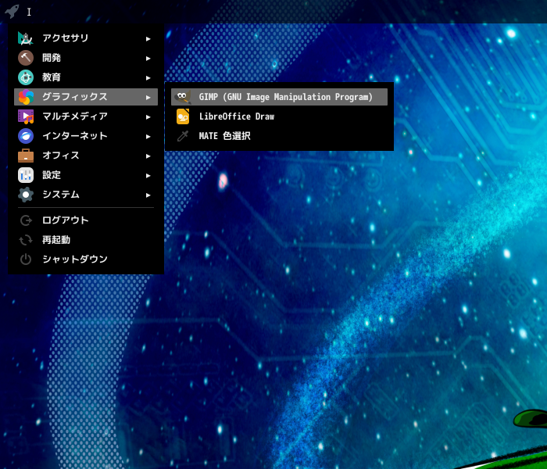
Task: Click the rocket launcher icon in the panel
Action: (x=12, y=11)
